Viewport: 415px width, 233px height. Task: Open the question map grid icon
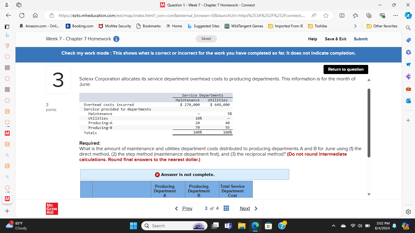pos(226,208)
